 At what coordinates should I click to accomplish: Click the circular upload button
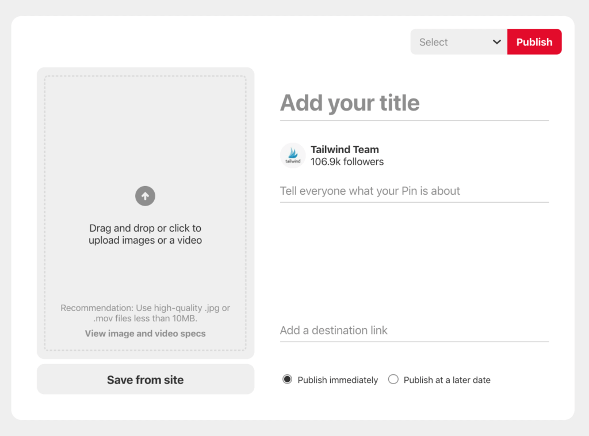(145, 196)
